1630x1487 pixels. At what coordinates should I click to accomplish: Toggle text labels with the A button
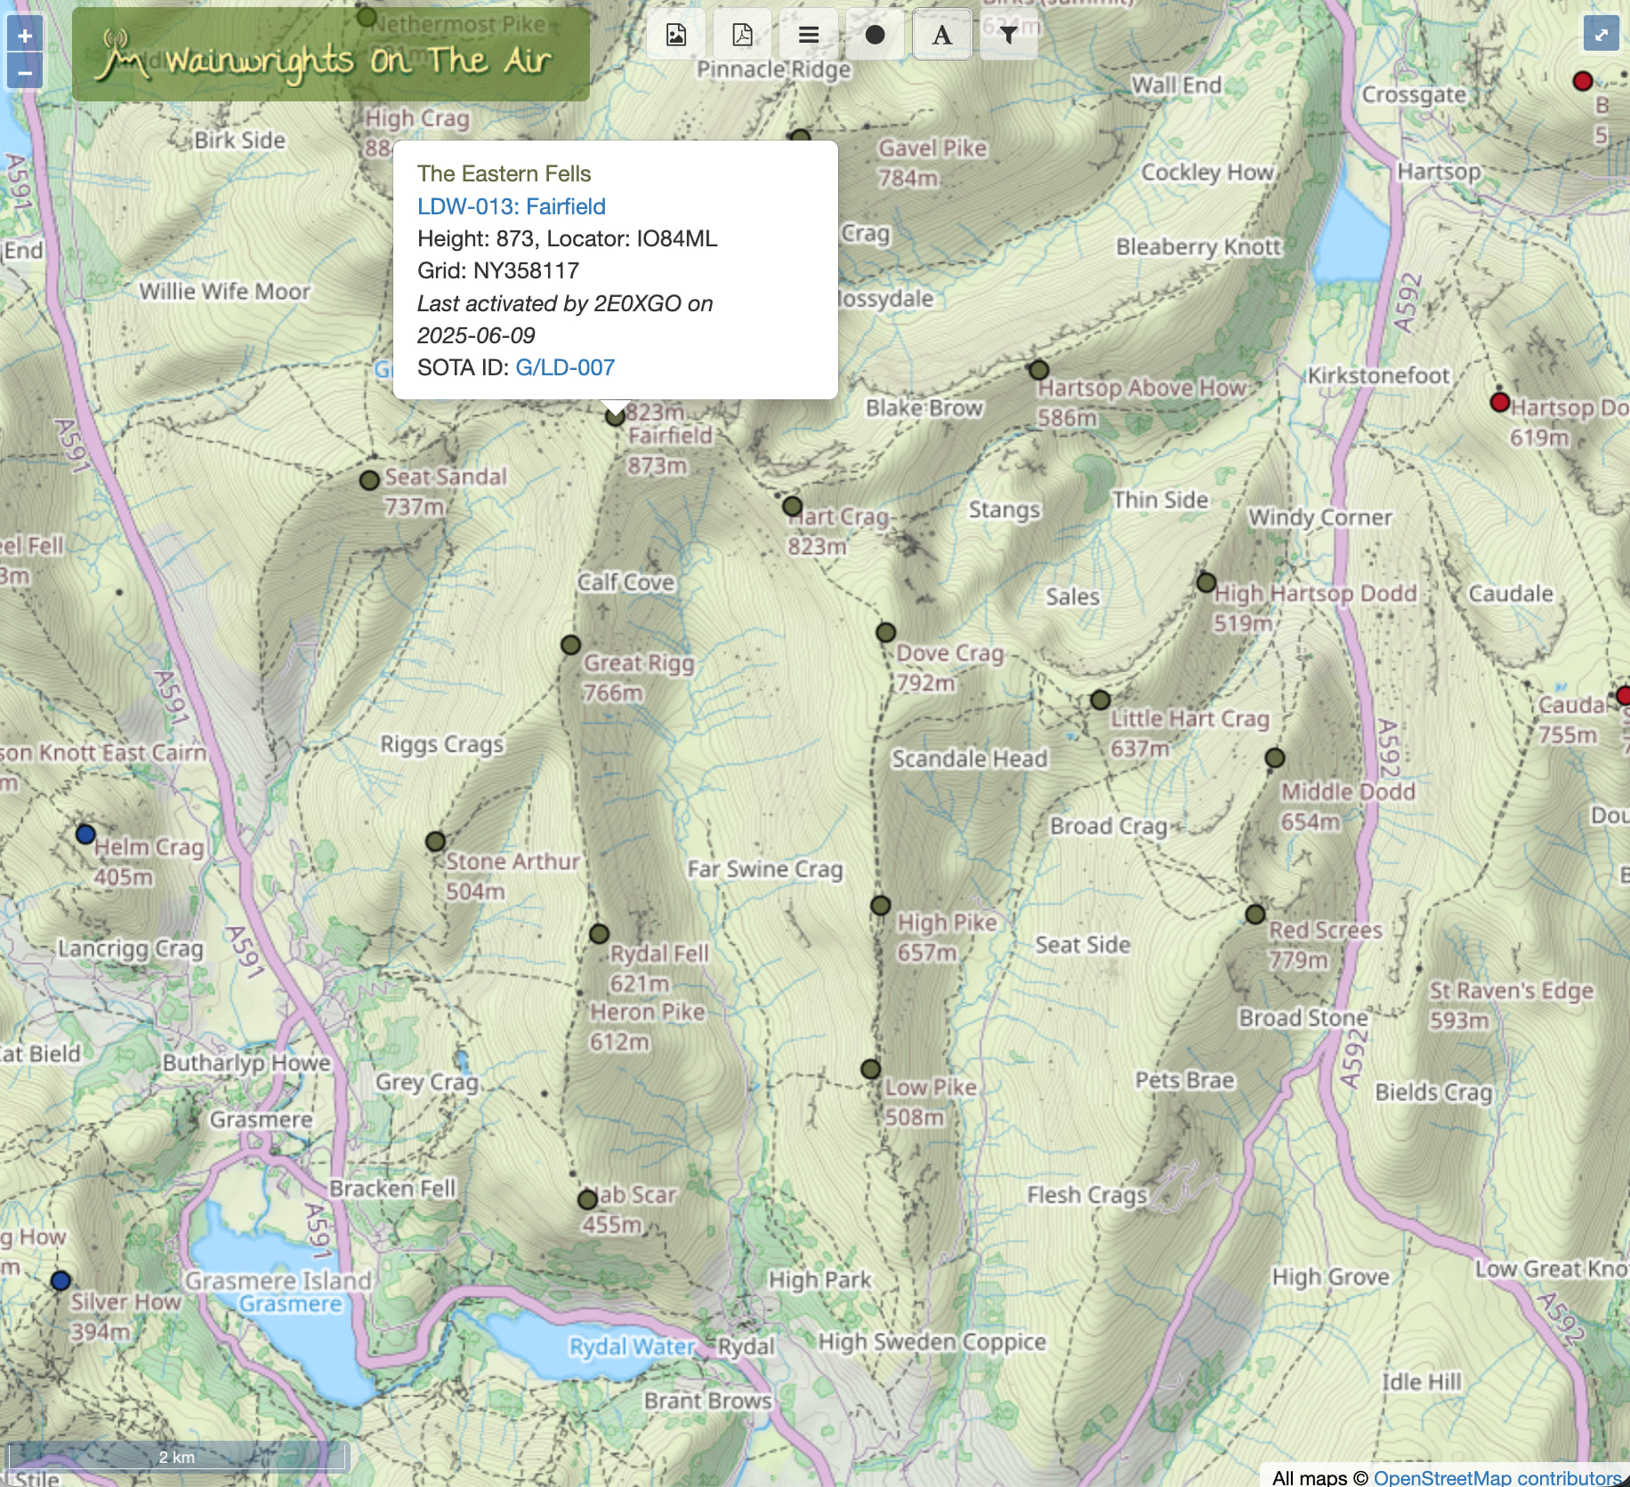pos(941,35)
